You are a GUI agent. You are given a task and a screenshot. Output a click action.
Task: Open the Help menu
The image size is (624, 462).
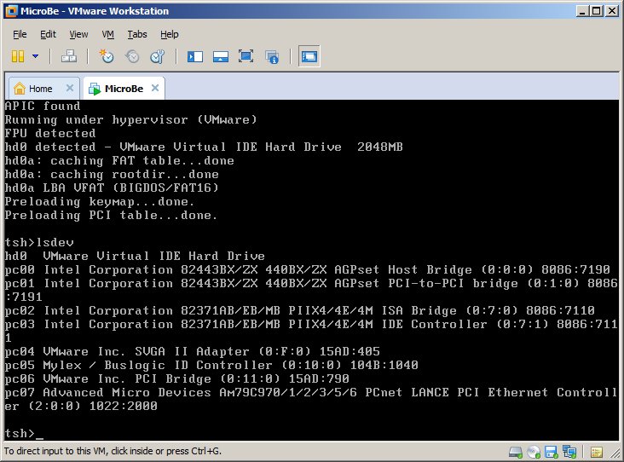tap(169, 34)
